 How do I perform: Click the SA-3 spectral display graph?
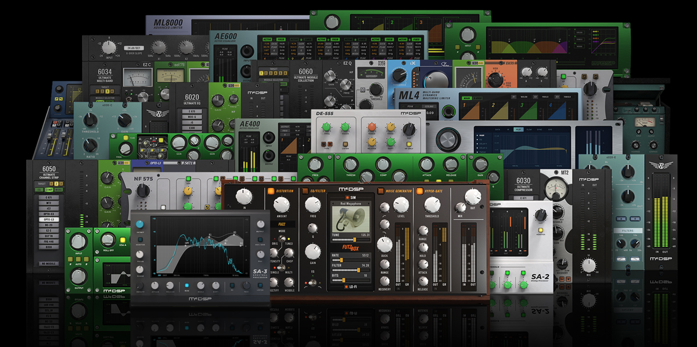click(200, 246)
